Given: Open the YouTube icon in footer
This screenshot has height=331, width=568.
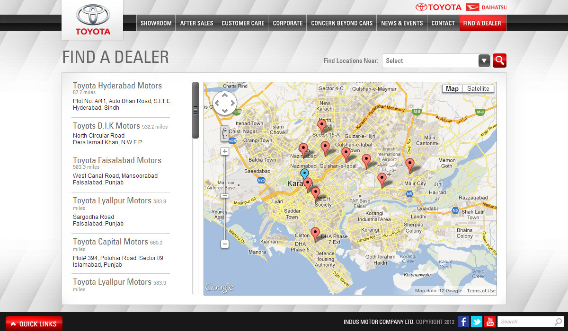Looking at the screenshot, I should [x=490, y=322].
